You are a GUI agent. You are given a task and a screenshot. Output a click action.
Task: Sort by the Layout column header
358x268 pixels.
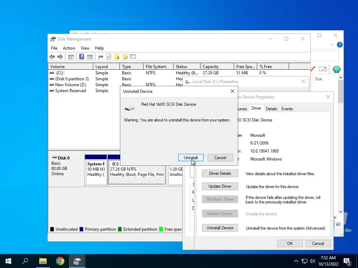point(106,67)
